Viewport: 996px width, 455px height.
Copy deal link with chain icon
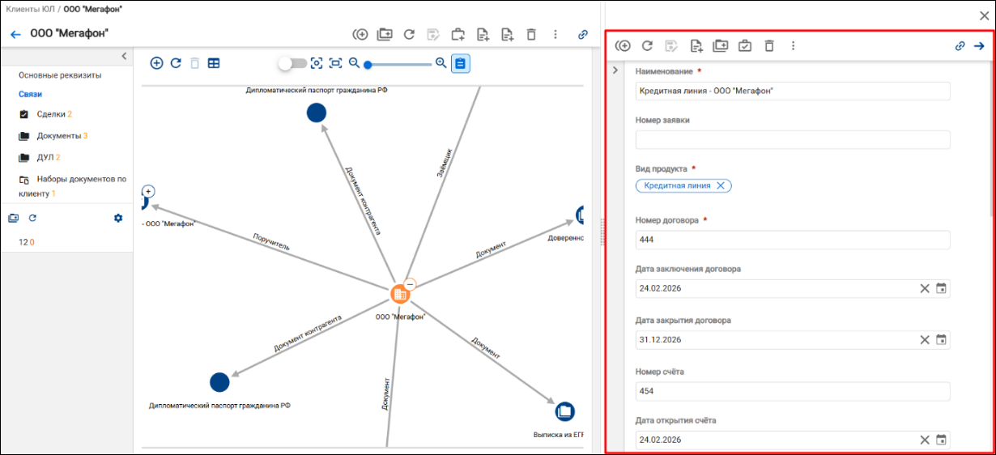coord(960,46)
